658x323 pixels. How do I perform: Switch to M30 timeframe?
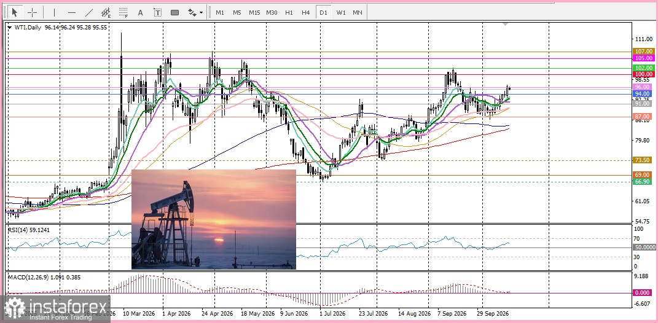click(272, 12)
